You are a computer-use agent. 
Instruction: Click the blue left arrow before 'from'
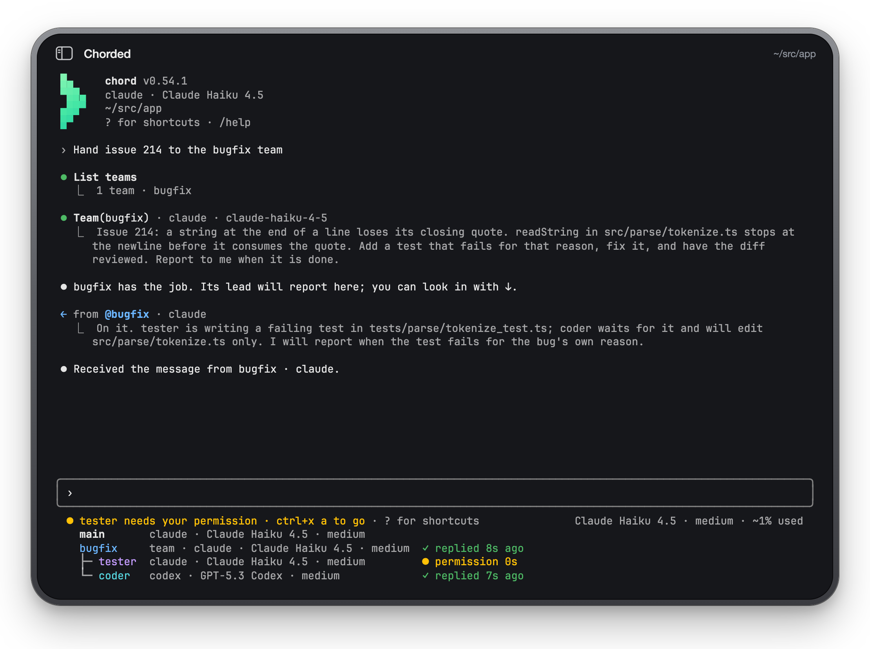click(x=64, y=314)
